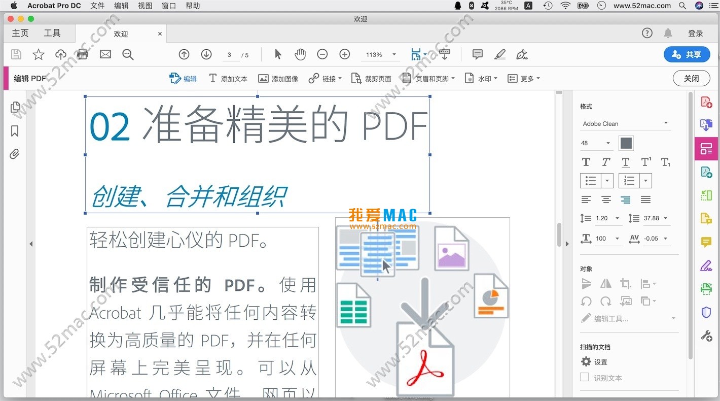Click the gray font color swatch

pos(626,143)
